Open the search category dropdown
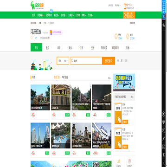167x167 pixels. tap(63, 61)
